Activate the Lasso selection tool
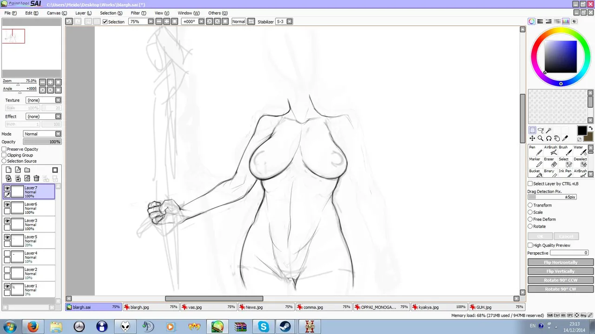Screen dimensions: 595x334 click(x=541, y=131)
